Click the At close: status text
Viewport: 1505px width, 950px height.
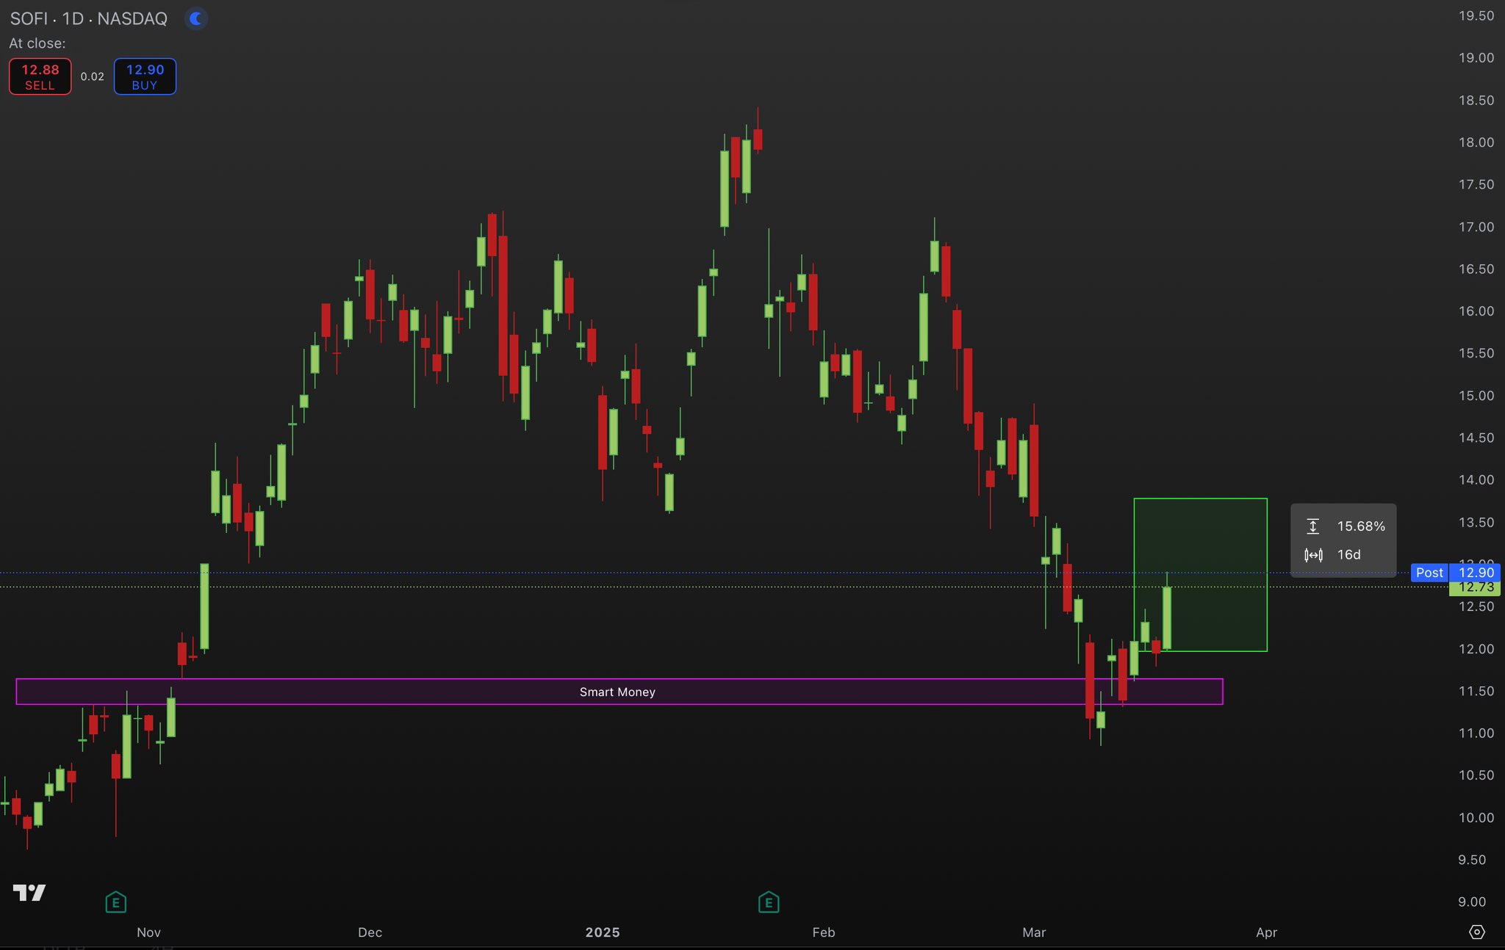pos(37,43)
